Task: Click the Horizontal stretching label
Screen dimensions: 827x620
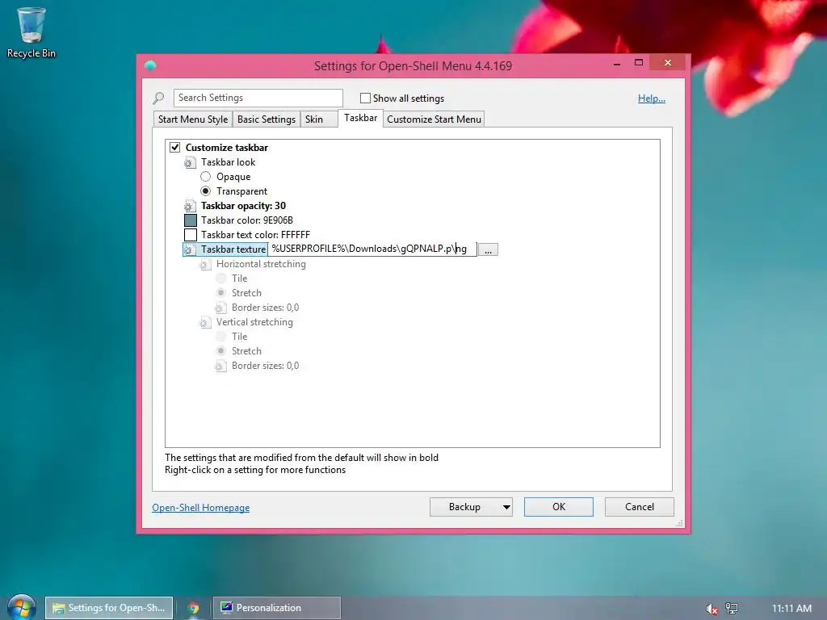Action: [x=261, y=264]
